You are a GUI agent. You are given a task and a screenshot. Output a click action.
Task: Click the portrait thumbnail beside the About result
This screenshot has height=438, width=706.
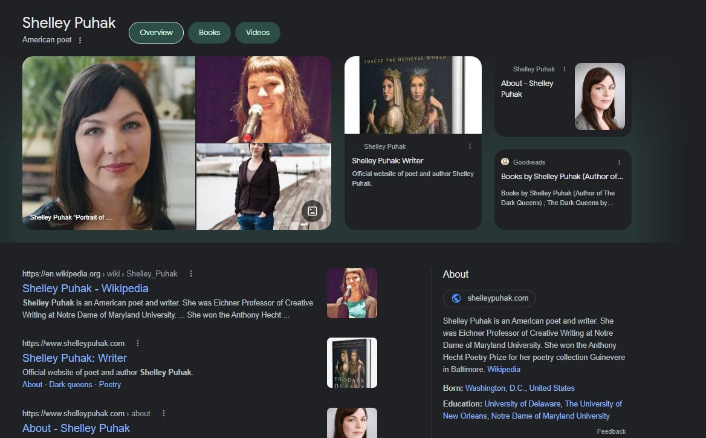click(x=352, y=423)
